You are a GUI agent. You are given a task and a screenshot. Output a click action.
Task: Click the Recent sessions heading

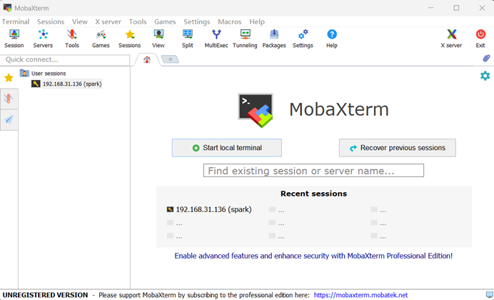point(314,194)
